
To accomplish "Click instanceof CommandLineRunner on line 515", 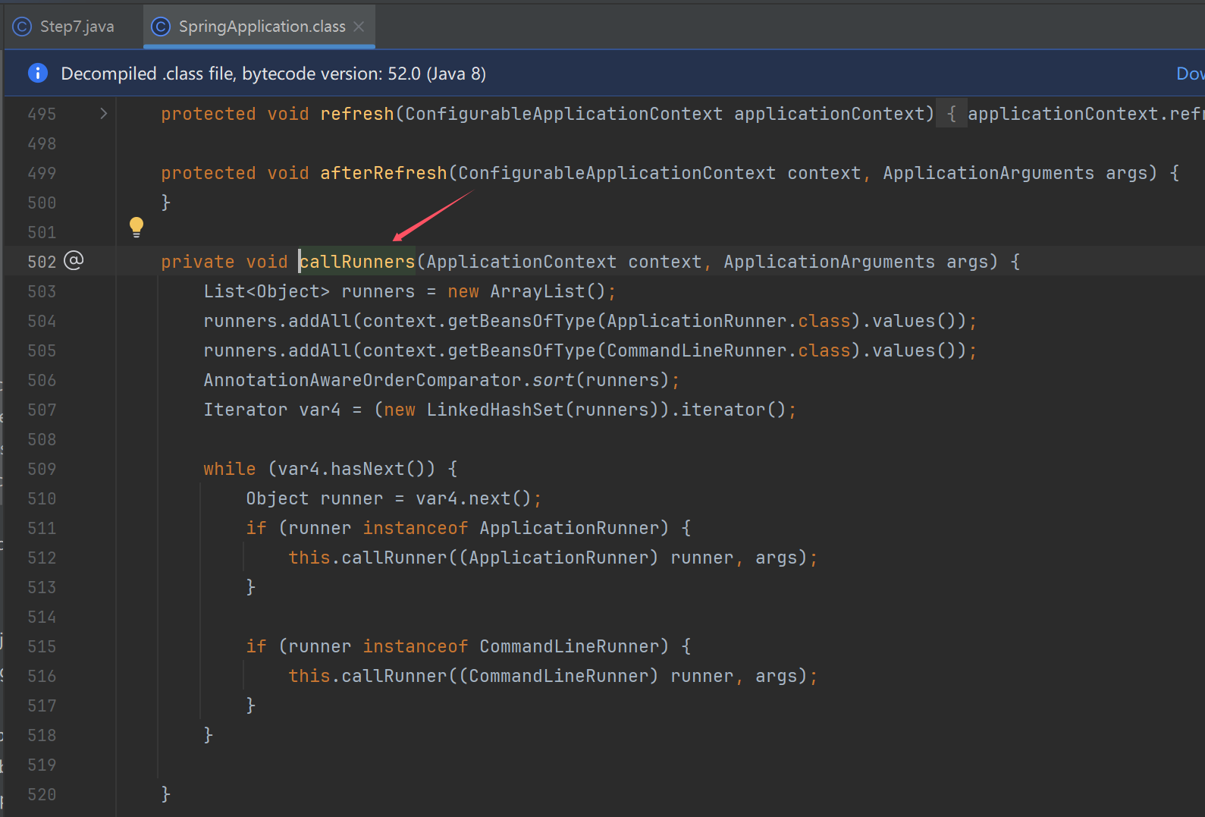I will pyautogui.click(x=511, y=646).
